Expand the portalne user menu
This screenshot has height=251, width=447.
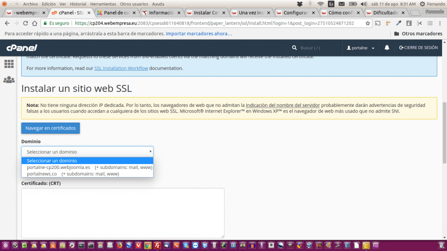point(360,48)
